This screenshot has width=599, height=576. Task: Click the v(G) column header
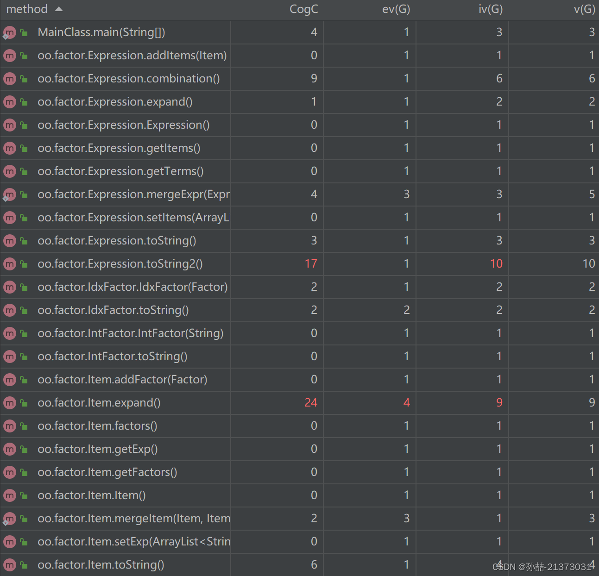[584, 9]
